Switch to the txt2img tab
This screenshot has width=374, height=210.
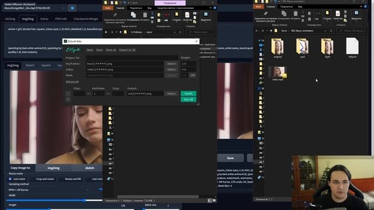11,19
